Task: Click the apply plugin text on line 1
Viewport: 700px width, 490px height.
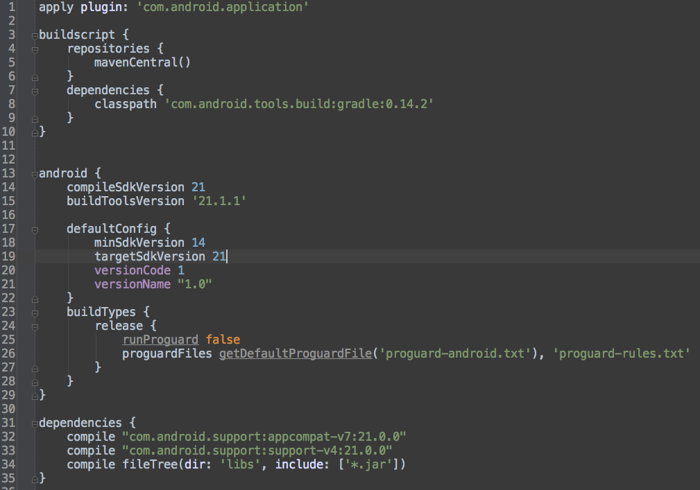Action: (x=83, y=7)
